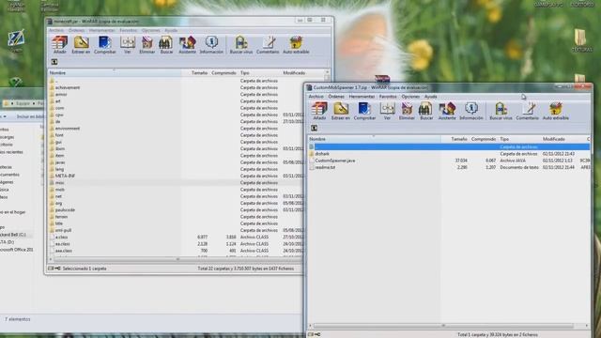Select the CustomSpawner.java file row

(449, 161)
